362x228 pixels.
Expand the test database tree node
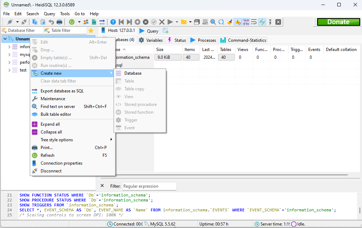tap(9, 70)
